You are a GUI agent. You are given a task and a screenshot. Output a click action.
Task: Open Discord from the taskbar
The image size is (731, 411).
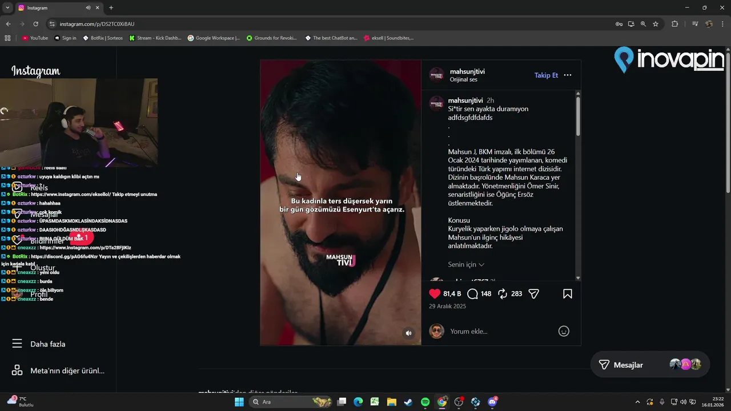pos(492,402)
